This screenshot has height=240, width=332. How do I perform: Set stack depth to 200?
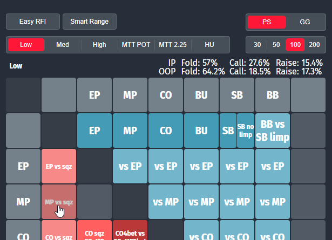pyautogui.click(x=314, y=45)
